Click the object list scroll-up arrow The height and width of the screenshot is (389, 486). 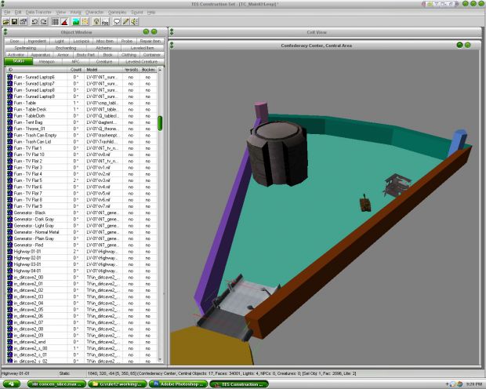coord(160,70)
